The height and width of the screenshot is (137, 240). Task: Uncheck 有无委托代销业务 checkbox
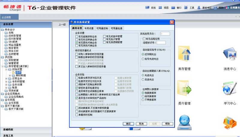tap(77, 43)
